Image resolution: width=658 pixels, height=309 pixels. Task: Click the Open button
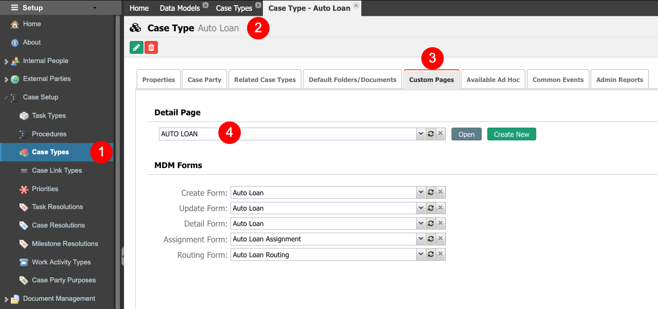point(466,134)
